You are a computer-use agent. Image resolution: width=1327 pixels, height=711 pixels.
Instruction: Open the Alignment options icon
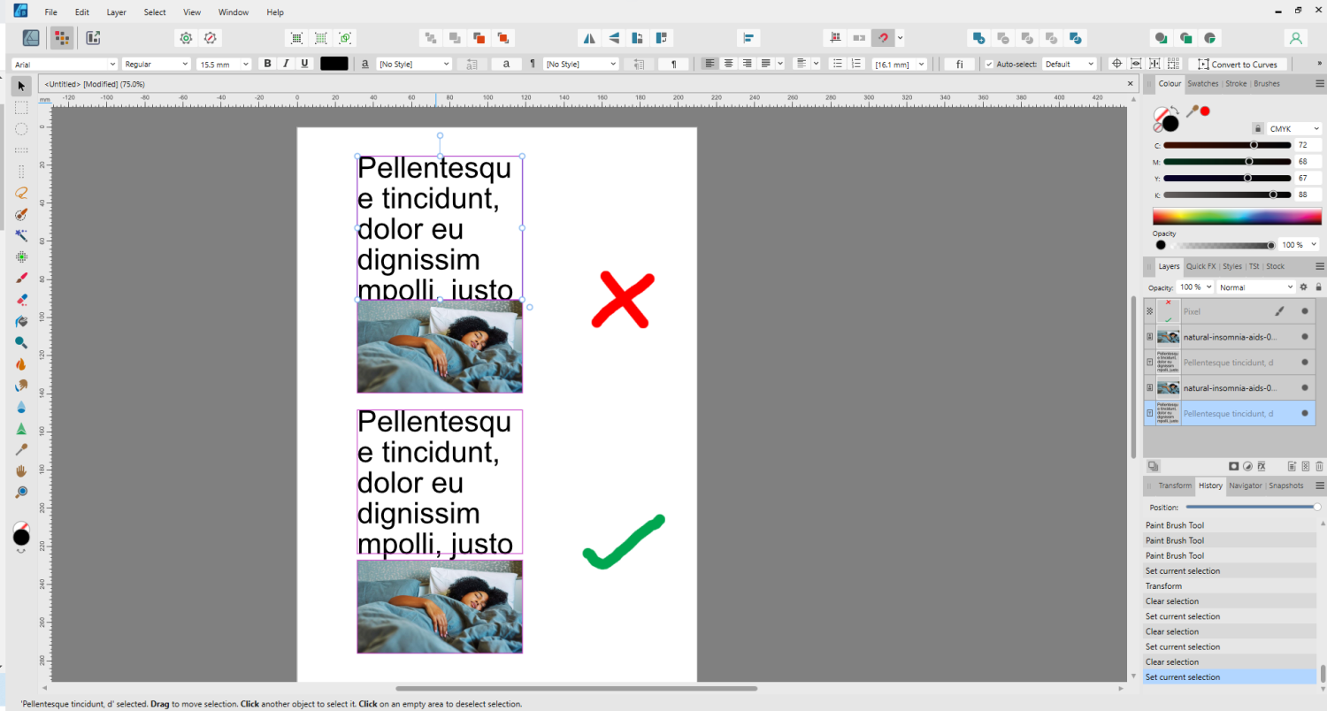click(x=748, y=38)
